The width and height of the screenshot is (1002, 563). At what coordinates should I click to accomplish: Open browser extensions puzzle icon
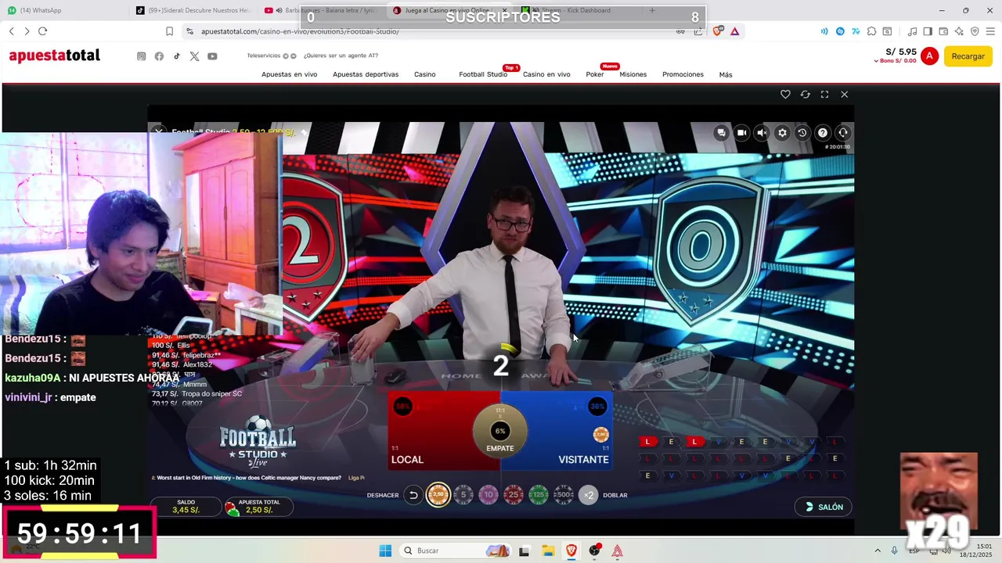pyautogui.click(x=871, y=31)
